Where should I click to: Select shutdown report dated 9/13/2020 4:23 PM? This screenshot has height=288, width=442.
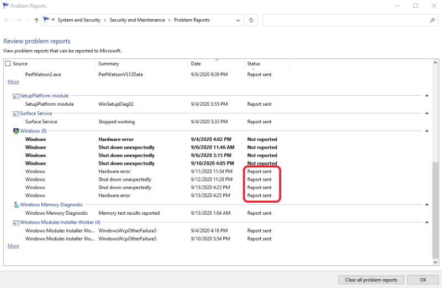click(x=148, y=187)
